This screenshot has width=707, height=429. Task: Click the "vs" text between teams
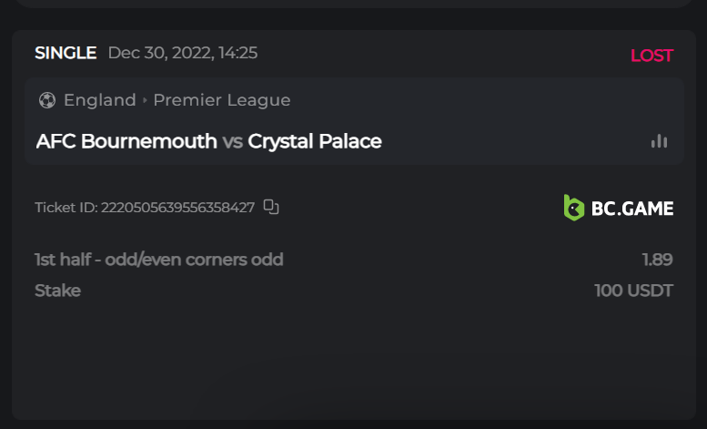(232, 141)
